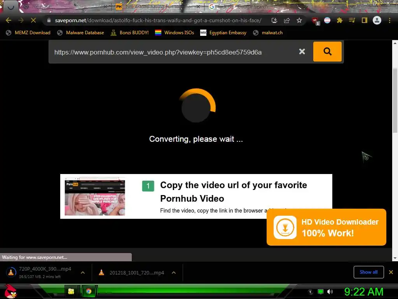Open the striped flag extension icon
This screenshot has width=398, height=299.
coord(327,20)
